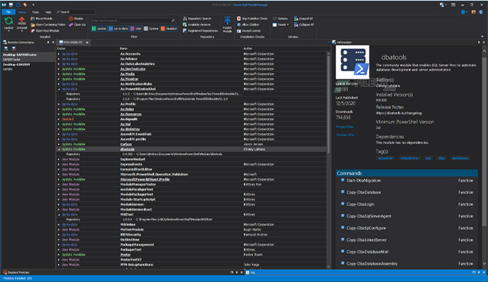This screenshot has width=488, height=282.
Task: Click the sqlserver tag
Action: point(385,158)
